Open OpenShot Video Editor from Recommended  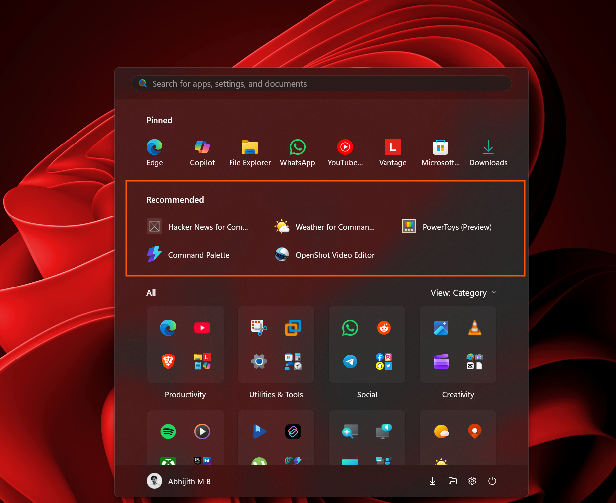coord(324,255)
